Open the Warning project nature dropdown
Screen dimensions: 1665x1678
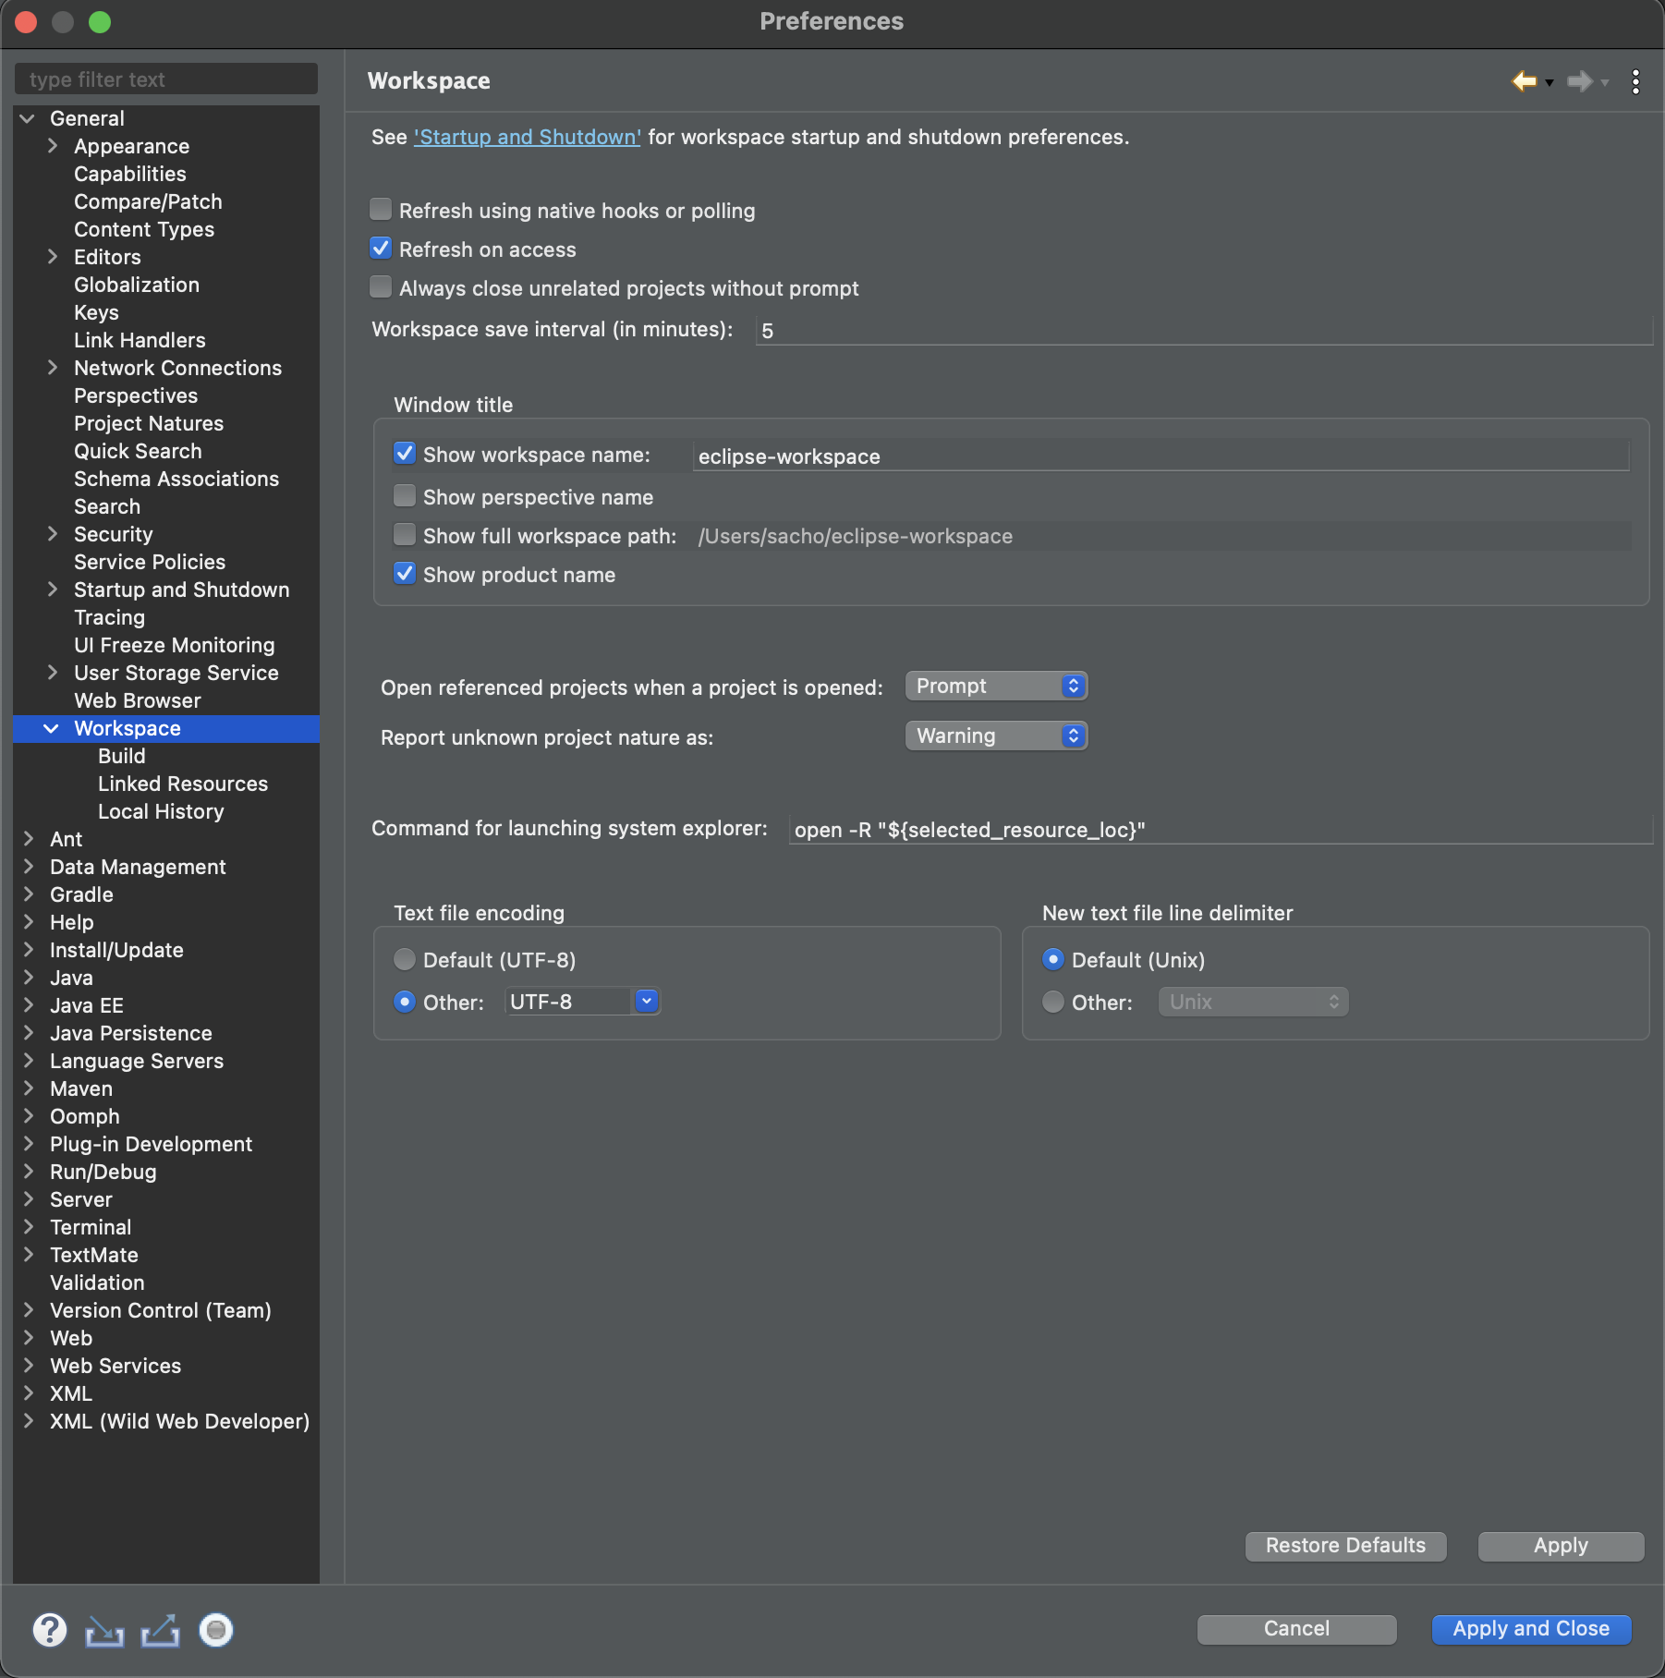(996, 736)
